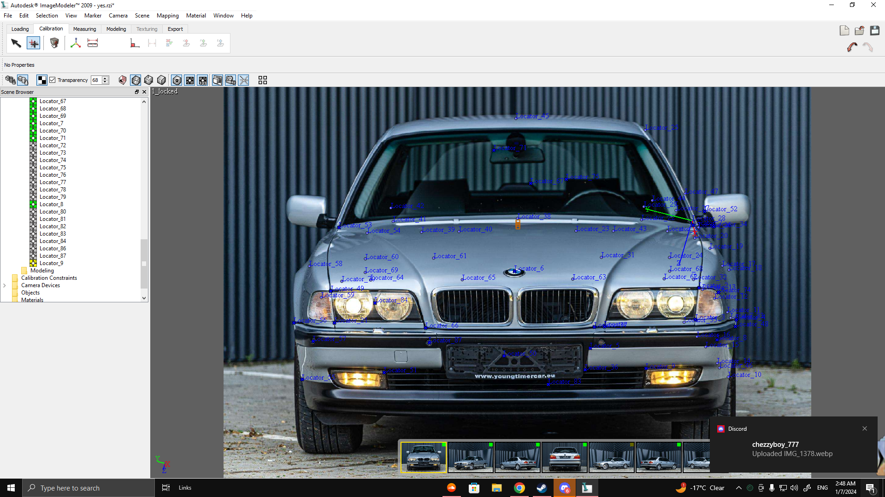Open Calibration Constraints folder in tree
This screenshot has width=885, height=497.
[49, 278]
